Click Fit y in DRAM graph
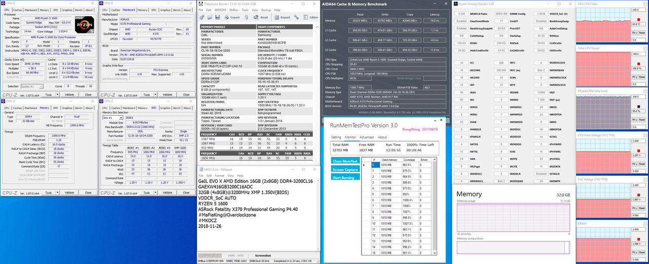This screenshot has width=649, height=264. pyautogui.click(x=634, y=253)
